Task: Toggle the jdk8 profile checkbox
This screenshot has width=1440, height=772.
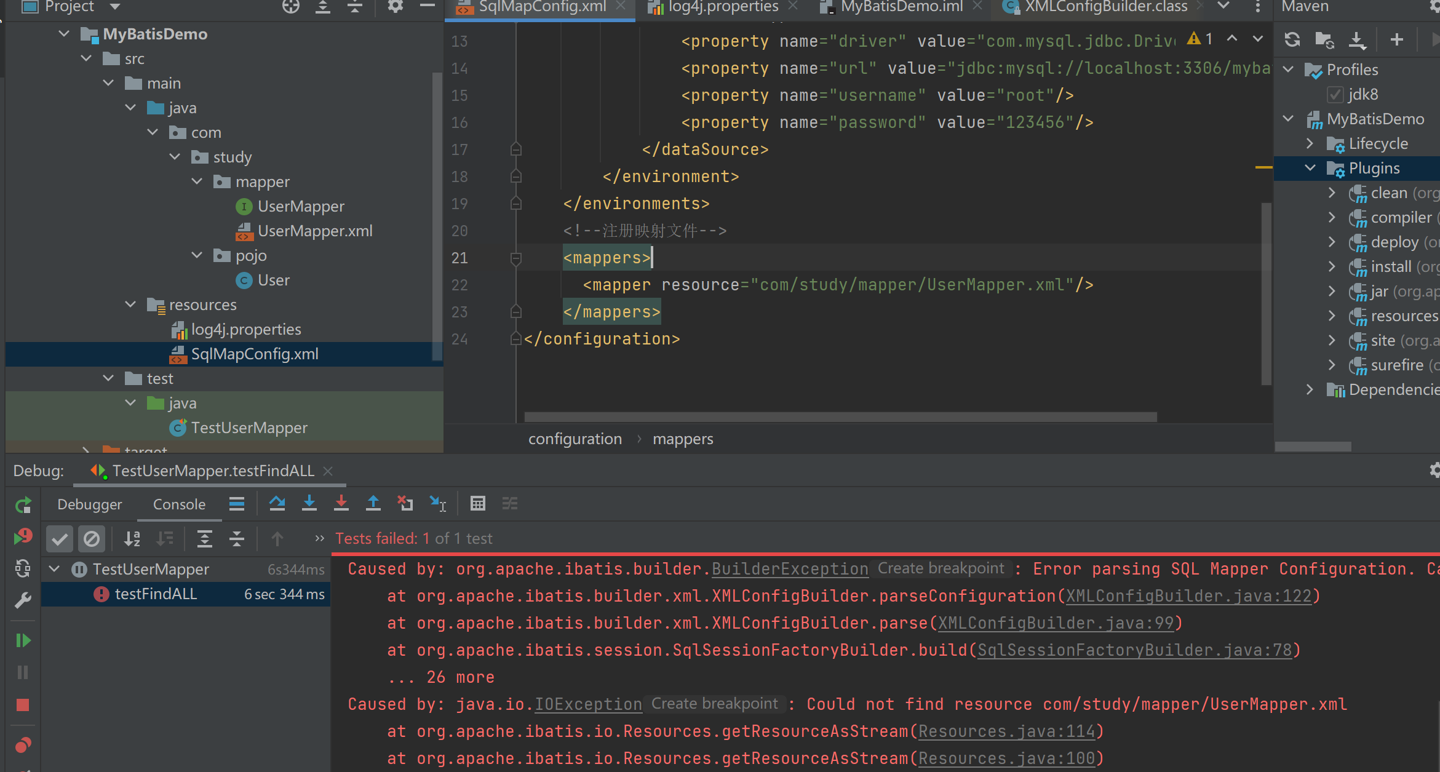Action: [1335, 95]
